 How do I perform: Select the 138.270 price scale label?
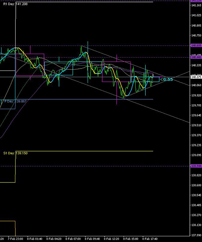[196, 215]
